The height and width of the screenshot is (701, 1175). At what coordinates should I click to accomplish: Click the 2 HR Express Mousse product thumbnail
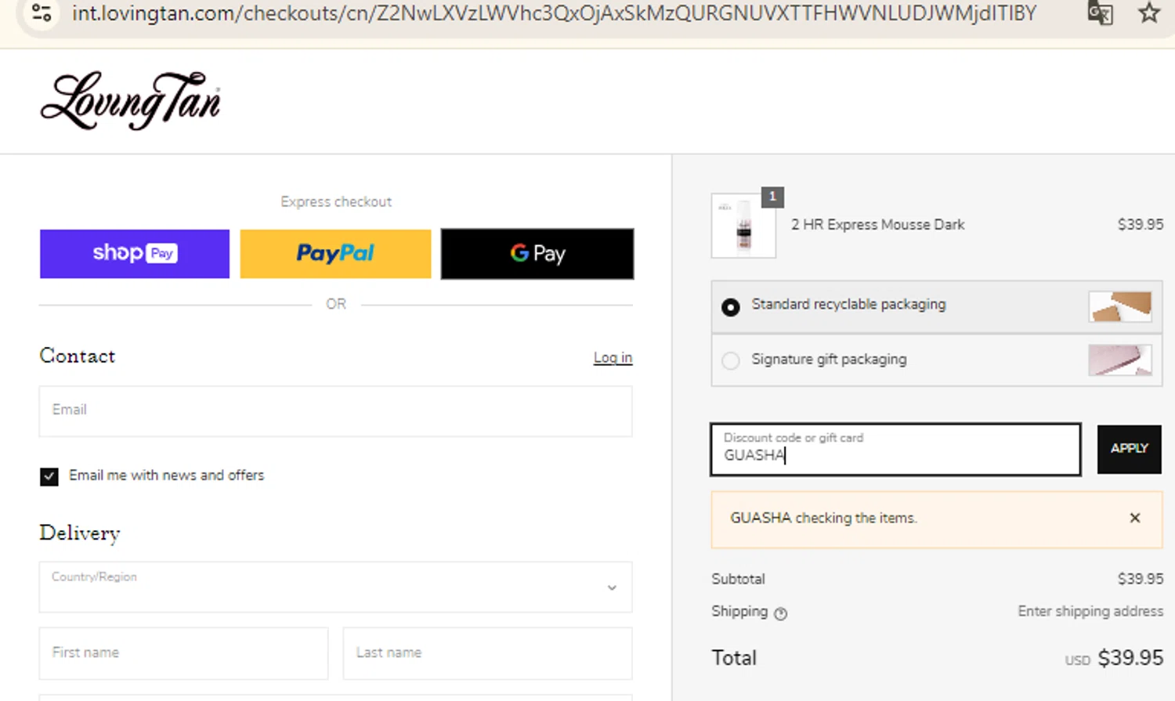743,226
